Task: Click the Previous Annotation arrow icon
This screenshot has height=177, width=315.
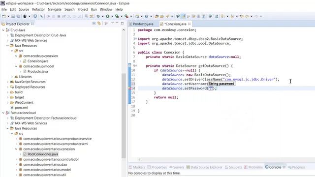Action: (232, 16)
